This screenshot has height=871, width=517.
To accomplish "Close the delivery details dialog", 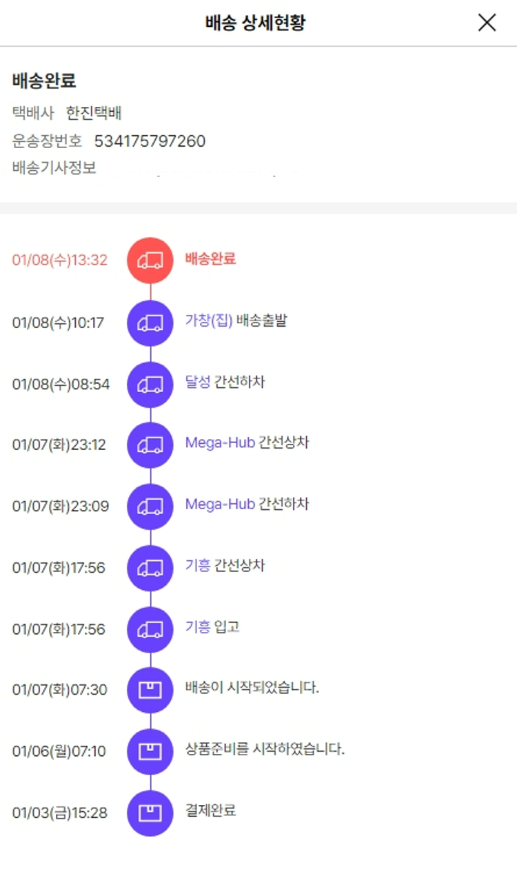I will tap(487, 23).
